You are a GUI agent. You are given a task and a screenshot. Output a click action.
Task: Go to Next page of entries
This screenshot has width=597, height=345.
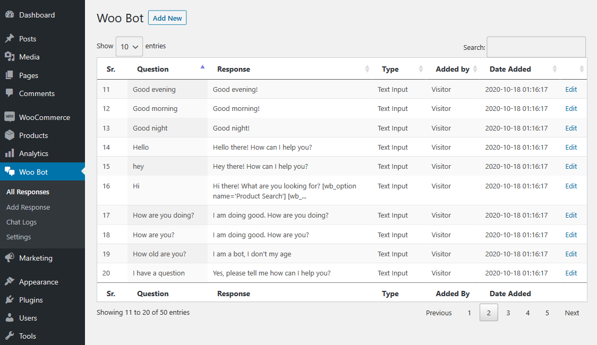[x=572, y=313]
